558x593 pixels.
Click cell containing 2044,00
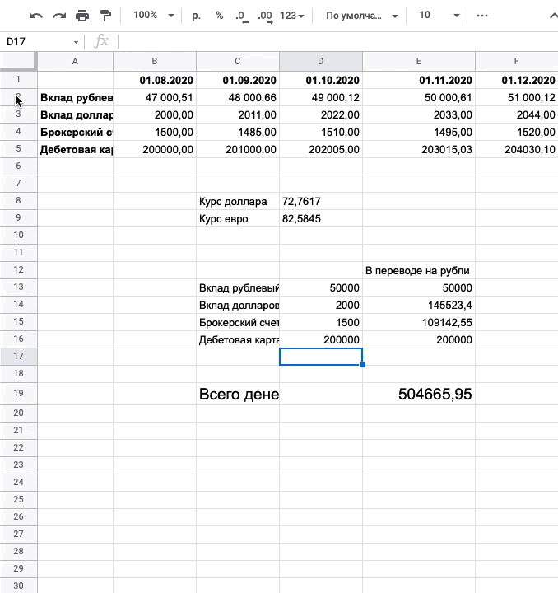(517, 115)
